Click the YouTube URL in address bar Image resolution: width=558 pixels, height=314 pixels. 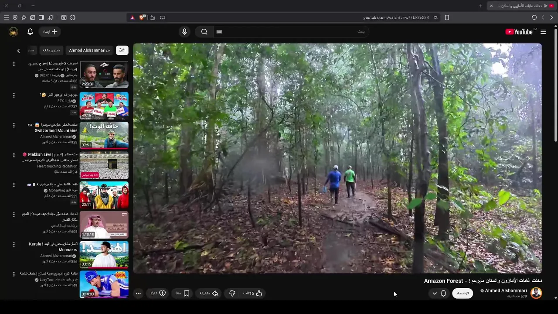[x=396, y=17]
